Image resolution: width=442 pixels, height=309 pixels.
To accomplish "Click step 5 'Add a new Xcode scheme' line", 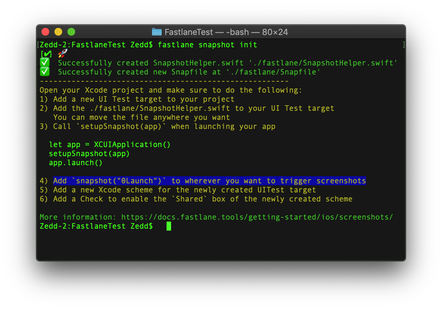I will click(178, 190).
